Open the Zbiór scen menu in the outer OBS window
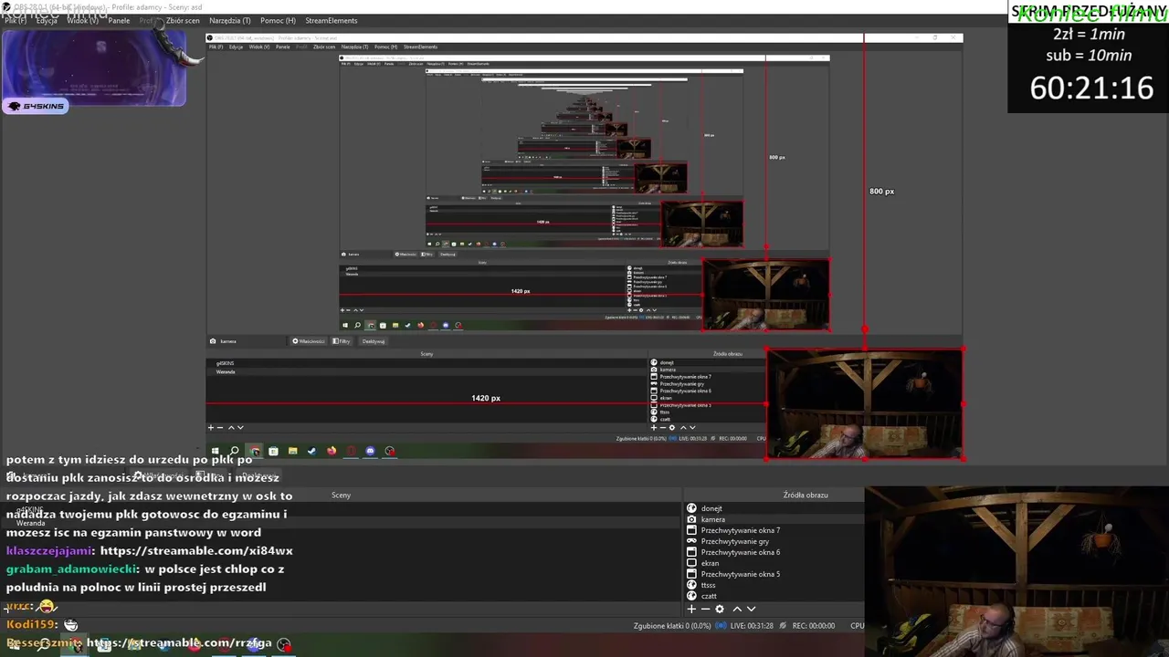 coord(183,20)
